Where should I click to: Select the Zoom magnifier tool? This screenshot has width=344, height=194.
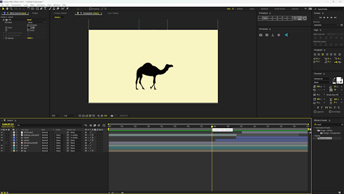[x=11, y=9]
